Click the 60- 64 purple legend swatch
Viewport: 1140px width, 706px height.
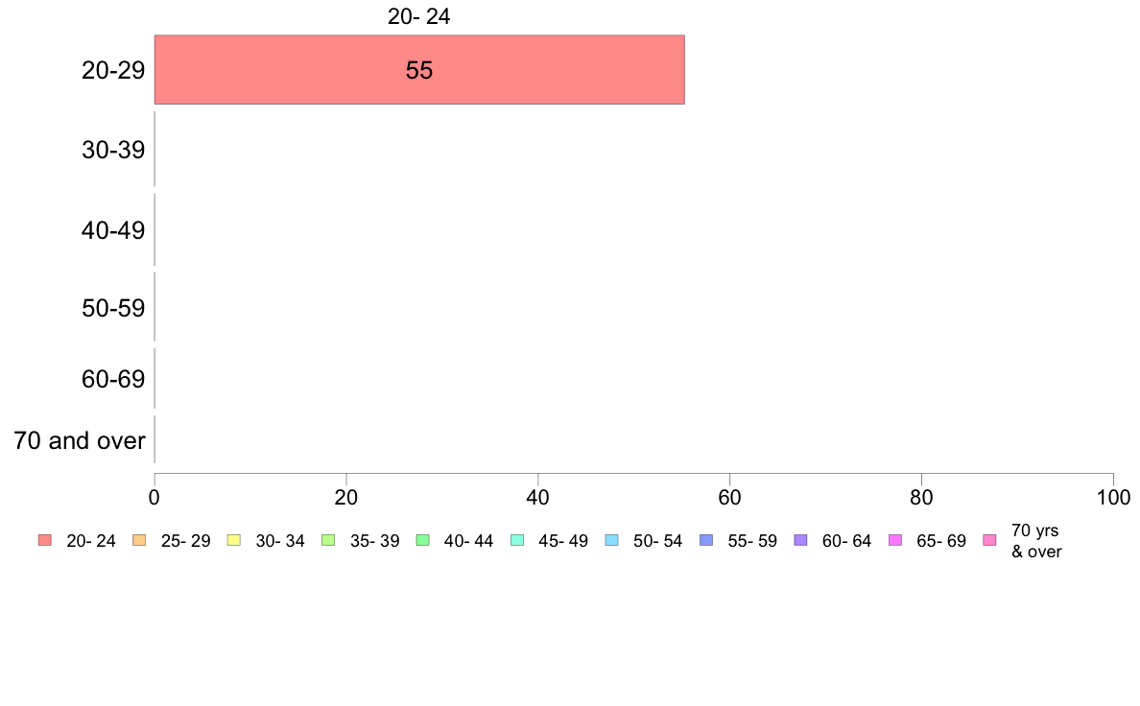800,540
